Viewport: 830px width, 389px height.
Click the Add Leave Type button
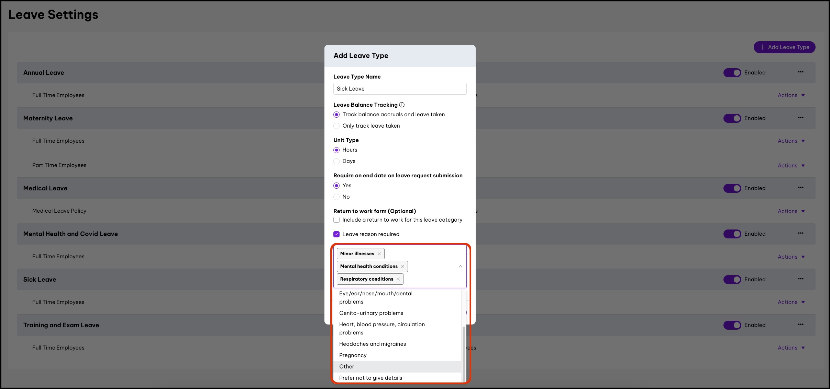[x=784, y=47]
